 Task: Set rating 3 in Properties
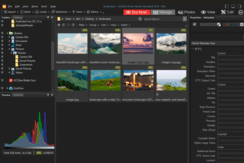[x=208, y=24]
